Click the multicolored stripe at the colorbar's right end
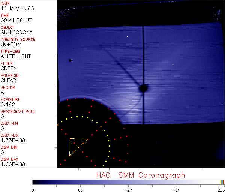 222,182
